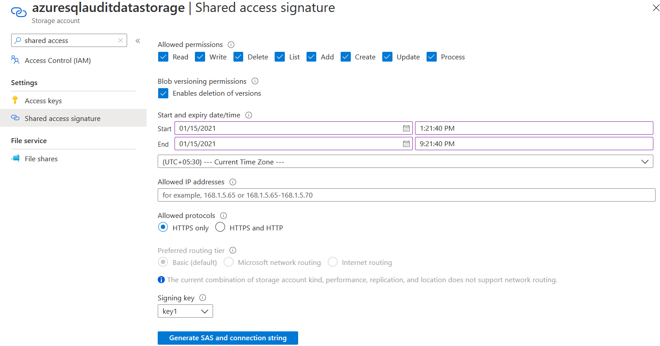Viewport: 660px width, 346px height.
Task: Click the key icon next to Access keys
Action: [16, 101]
